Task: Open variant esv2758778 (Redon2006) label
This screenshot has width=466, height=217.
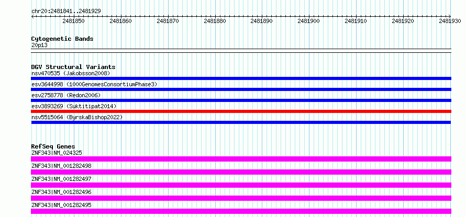Action: click(66, 95)
